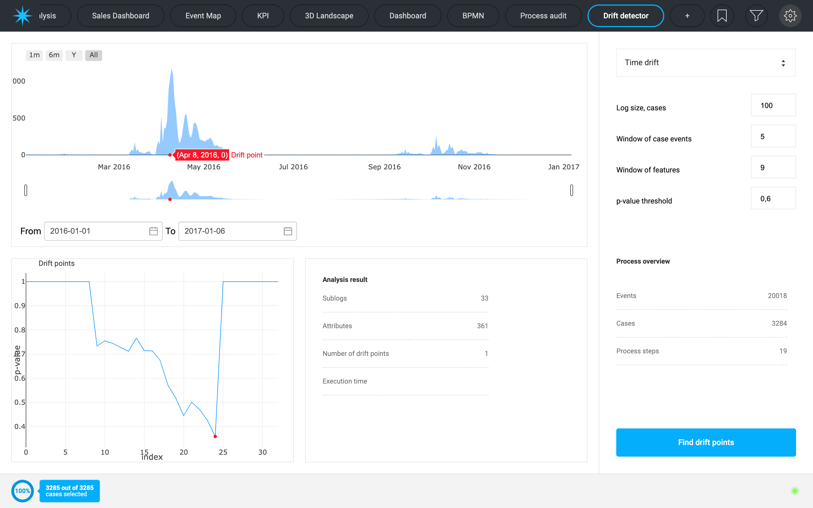Image resolution: width=813 pixels, height=508 pixels.
Task: Open the filter funnel icon
Action: pos(756,16)
